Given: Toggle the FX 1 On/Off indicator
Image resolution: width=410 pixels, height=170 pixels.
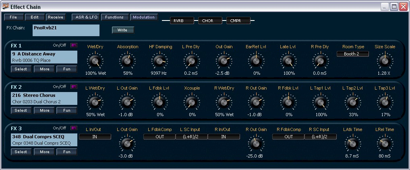Looking at the screenshot, I should click(74, 45).
